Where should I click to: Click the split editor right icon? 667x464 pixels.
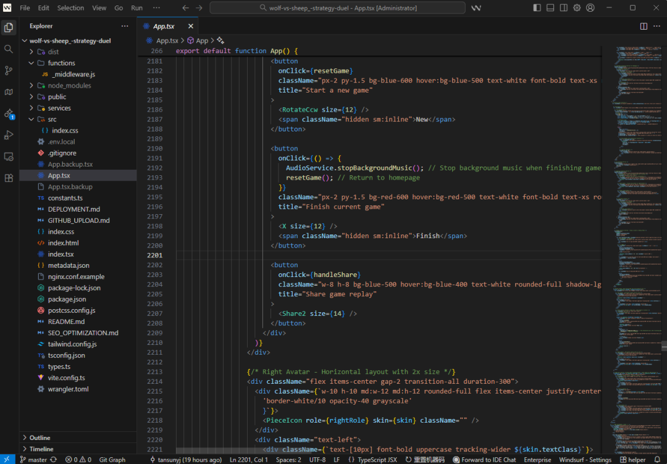coord(644,27)
